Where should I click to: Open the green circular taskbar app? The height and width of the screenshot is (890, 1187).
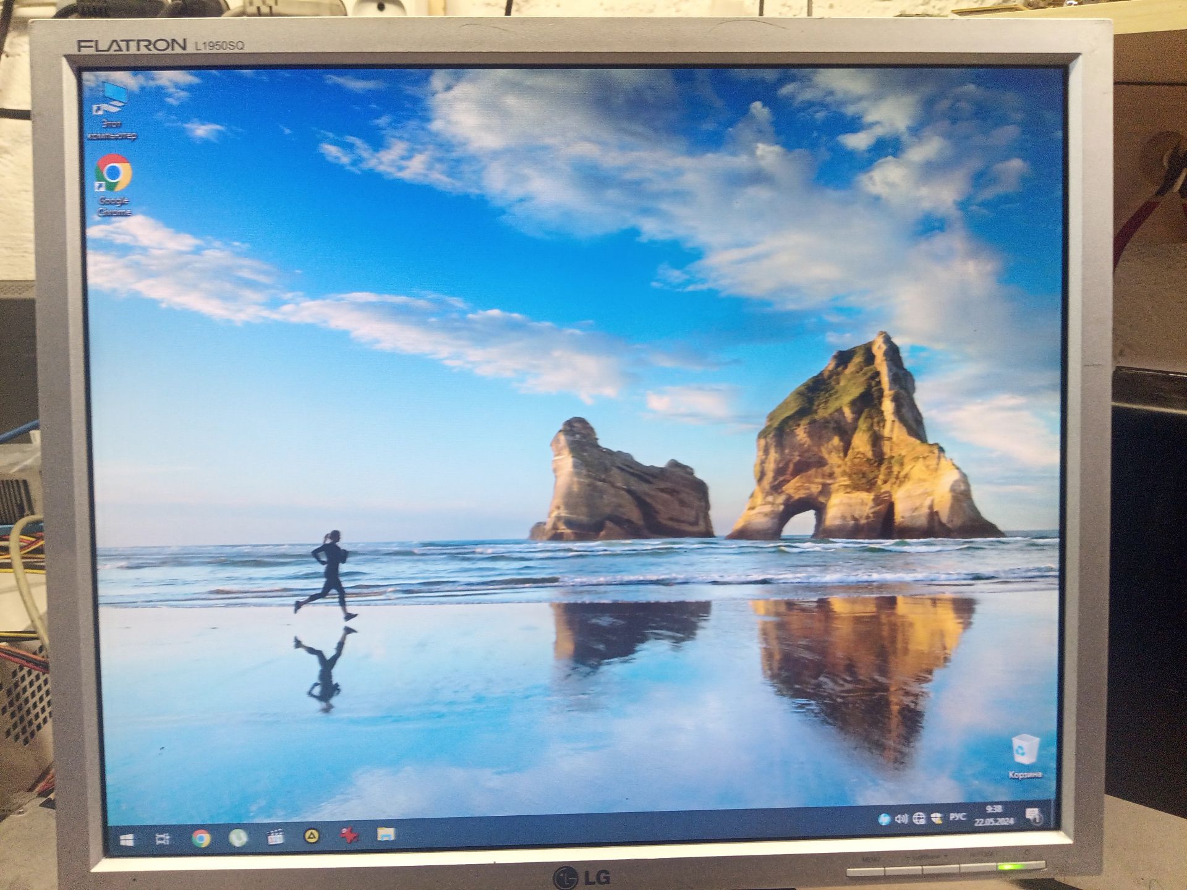pyautogui.click(x=238, y=837)
